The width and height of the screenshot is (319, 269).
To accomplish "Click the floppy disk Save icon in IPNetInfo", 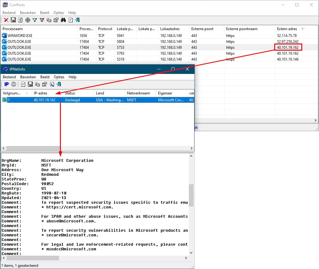I will point(30,84).
